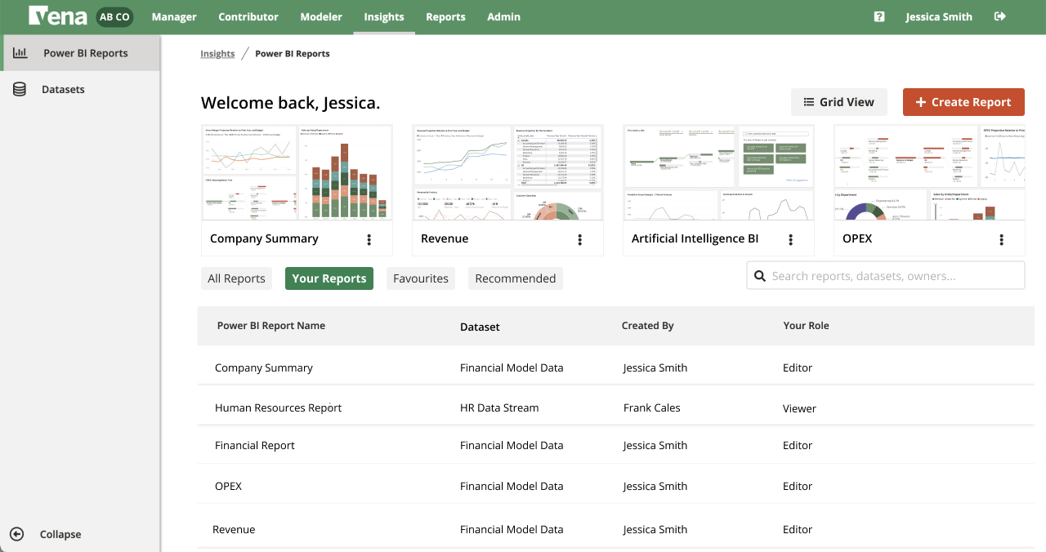Screen dimensions: 1046x552
Task: Open the OPEX report thumbnail
Action: [x=929, y=172]
